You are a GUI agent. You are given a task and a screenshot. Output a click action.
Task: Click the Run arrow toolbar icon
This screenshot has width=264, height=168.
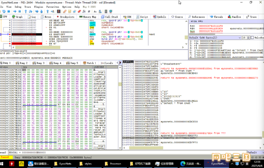(15, 11)
